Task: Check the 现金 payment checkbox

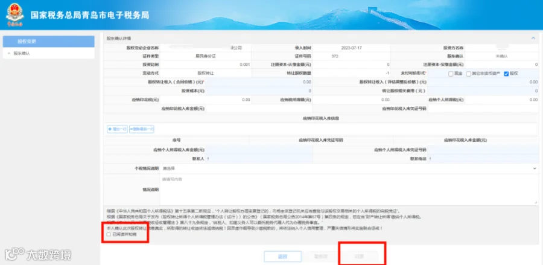Action: pyautogui.click(x=451, y=74)
